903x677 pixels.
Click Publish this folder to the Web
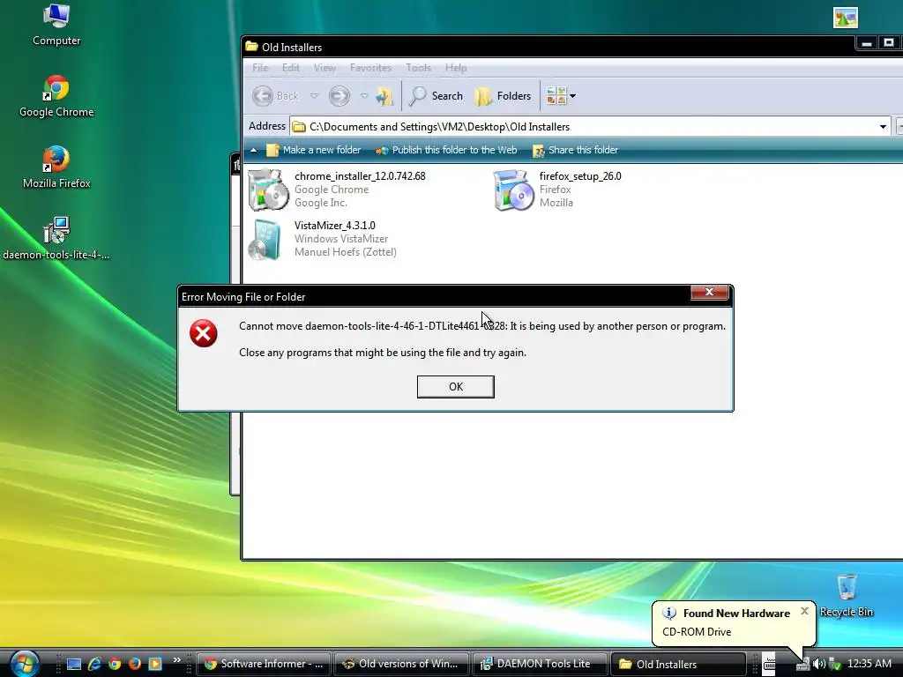click(446, 150)
